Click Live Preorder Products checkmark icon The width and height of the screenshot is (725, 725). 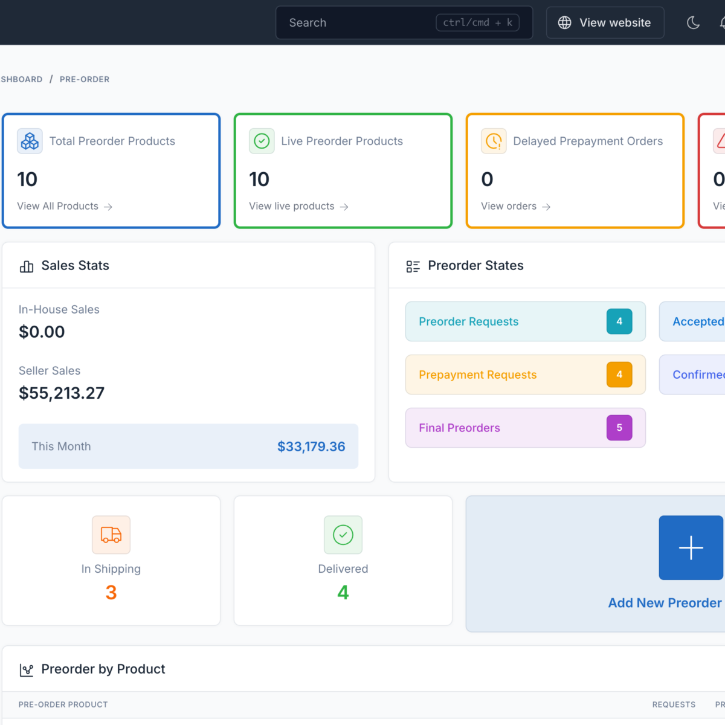(x=262, y=141)
